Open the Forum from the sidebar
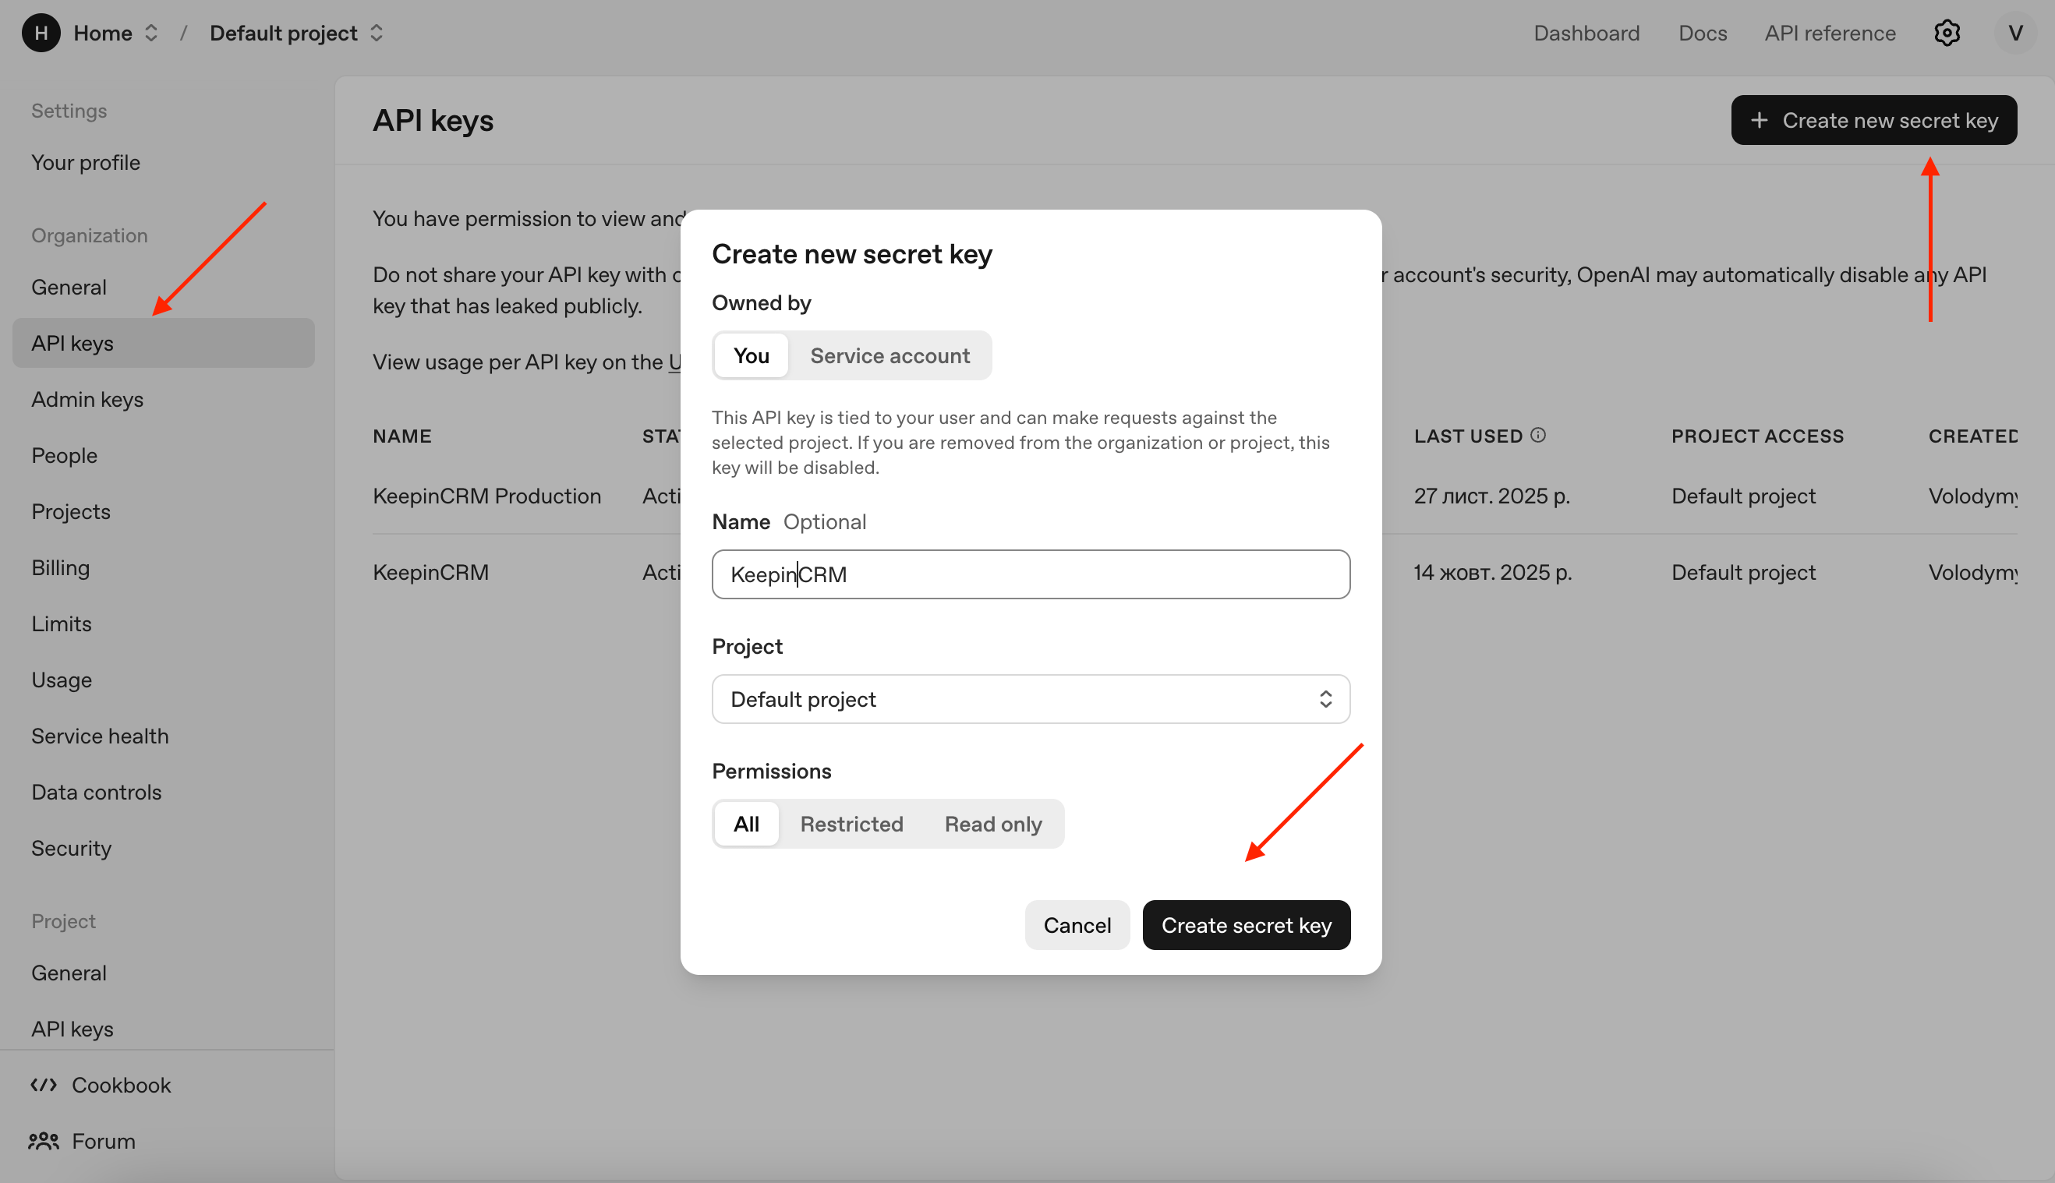Image resolution: width=2055 pixels, height=1183 pixels. pos(103,1141)
